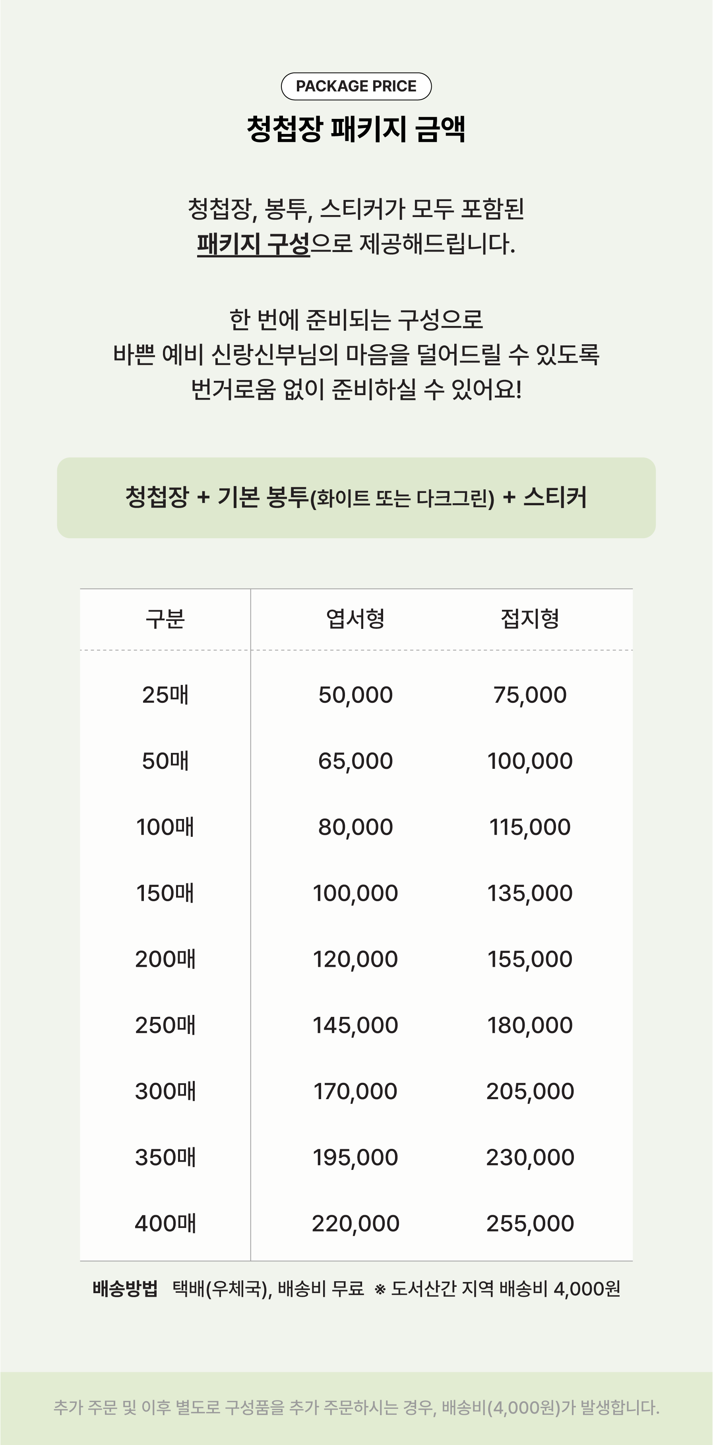
Task: Click the footer 추가 주문 shipping notice
Action: click(x=356, y=1407)
